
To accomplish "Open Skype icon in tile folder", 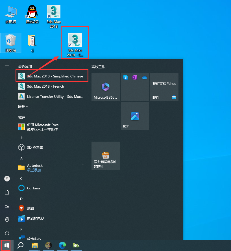I will click(x=126, y=77).
